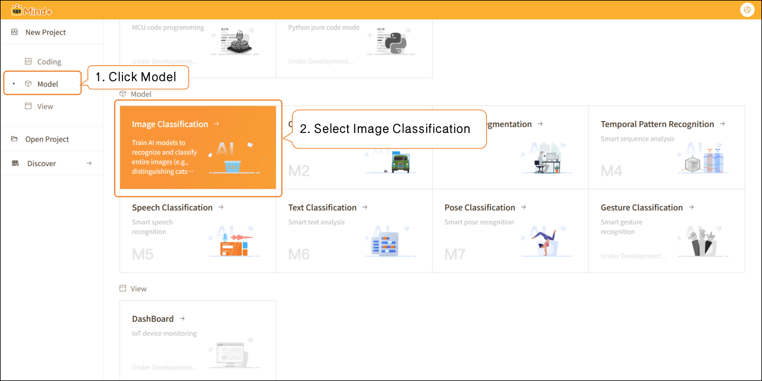
Task: Click the MCU code programming card
Action: [197, 47]
